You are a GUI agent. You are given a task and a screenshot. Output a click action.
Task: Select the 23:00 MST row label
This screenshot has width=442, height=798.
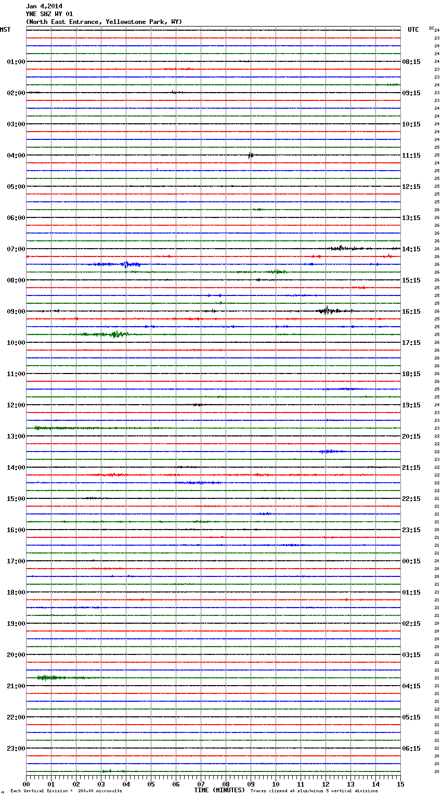click(16, 748)
